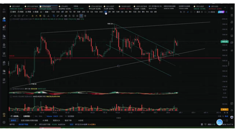
Task: Click the fullscreen expand icon
Action: tap(205, 12)
